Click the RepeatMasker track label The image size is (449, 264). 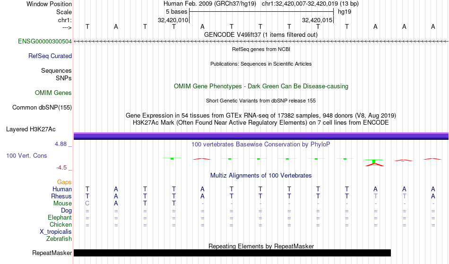pos(52,253)
